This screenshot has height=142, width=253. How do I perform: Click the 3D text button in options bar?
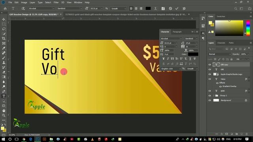click(184, 9)
